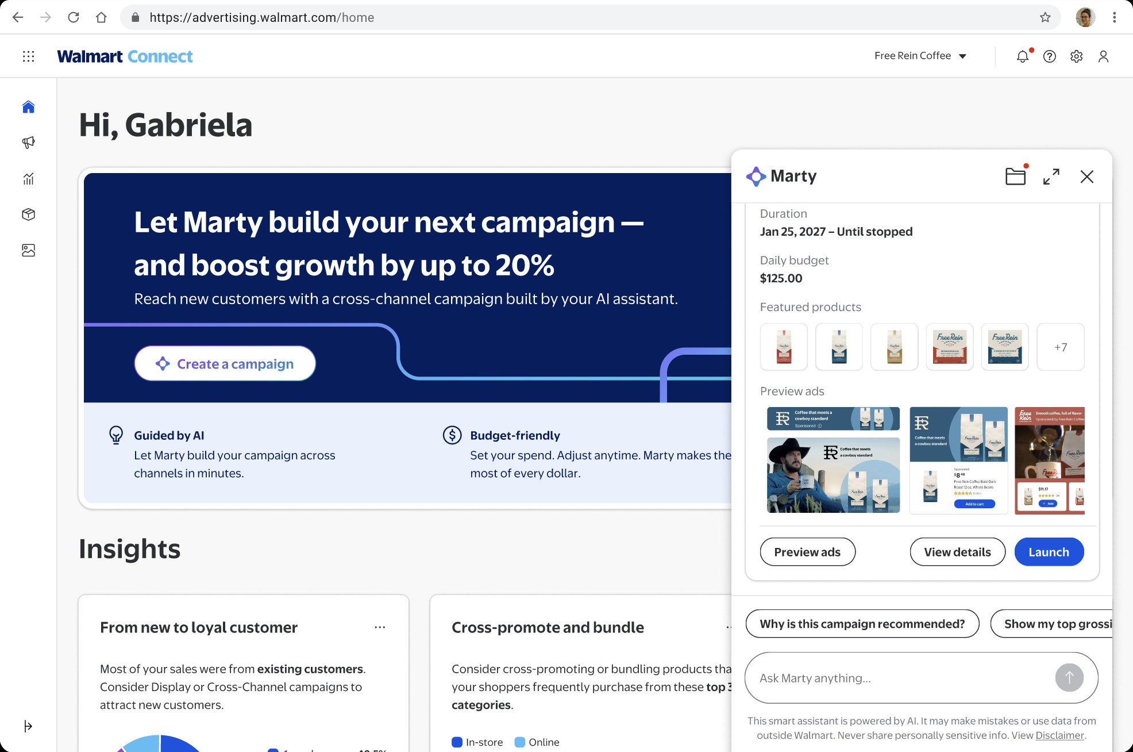Open browser three-dot menu
The height and width of the screenshot is (752, 1133).
tap(1114, 17)
